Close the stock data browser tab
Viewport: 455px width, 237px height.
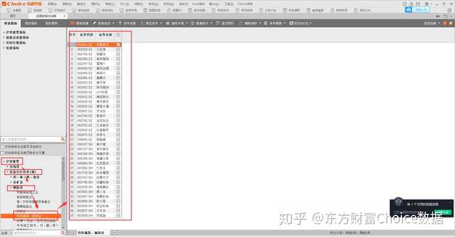click(64, 16)
